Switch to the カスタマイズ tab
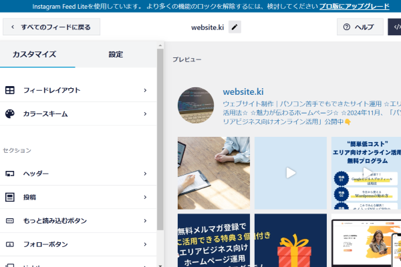The height and width of the screenshot is (267, 401). [34, 55]
